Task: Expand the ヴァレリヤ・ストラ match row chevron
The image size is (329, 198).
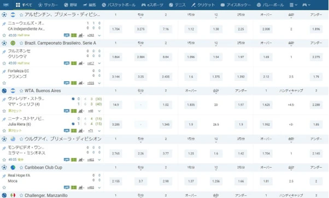Action: tap(99, 111)
